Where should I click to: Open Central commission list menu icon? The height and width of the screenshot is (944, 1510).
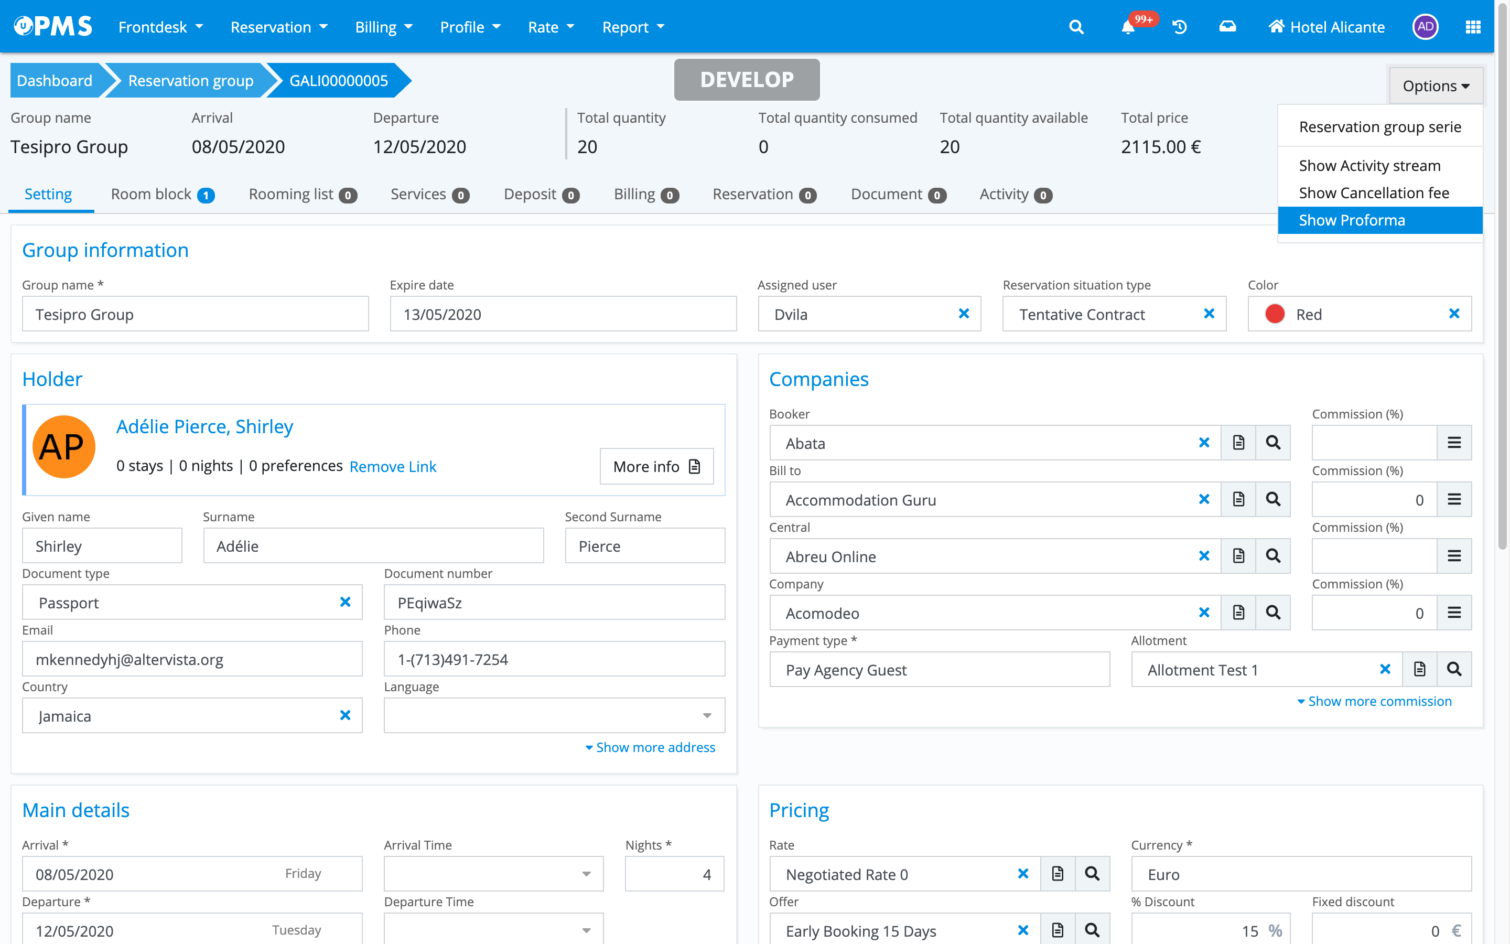click(1454, 556)
